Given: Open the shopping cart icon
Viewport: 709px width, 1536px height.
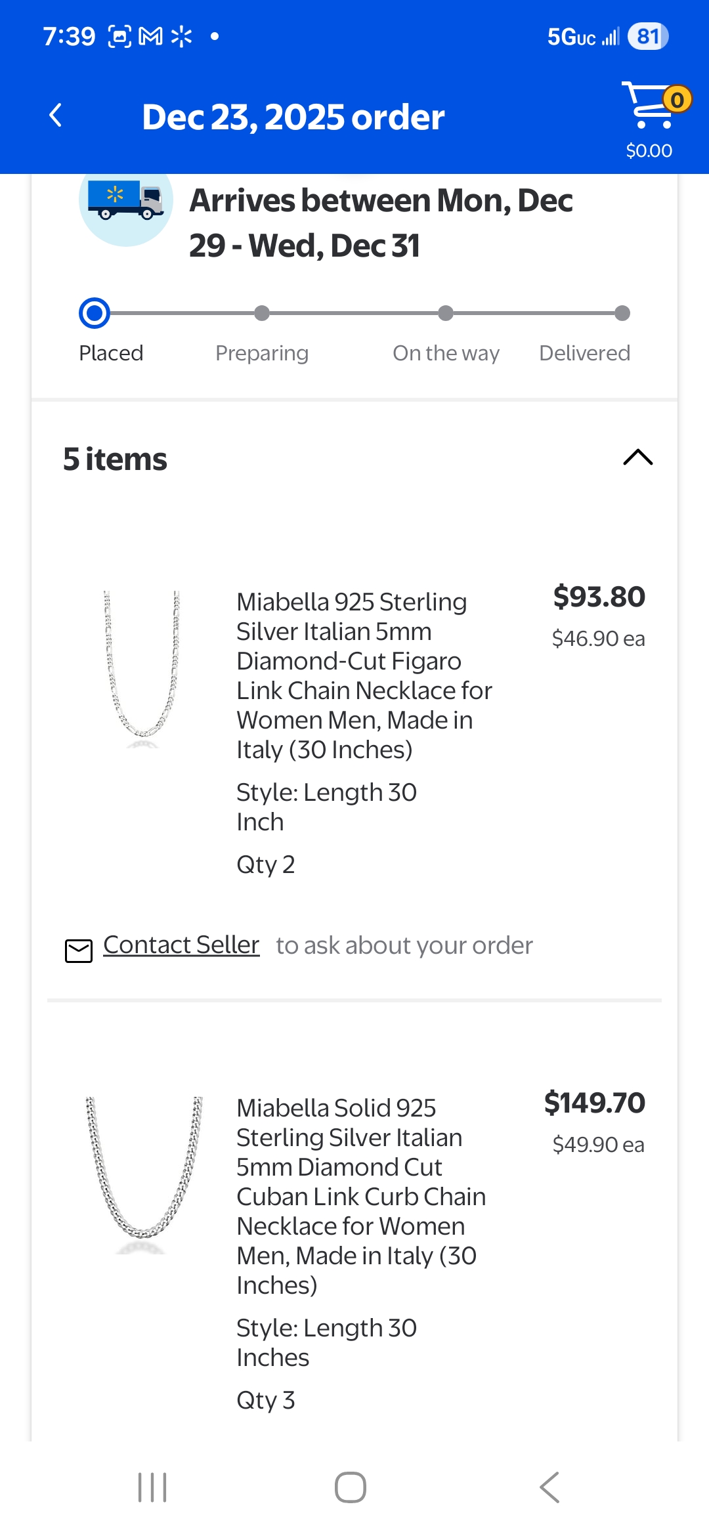Looking at the screenshot, I should click(649, 106).
